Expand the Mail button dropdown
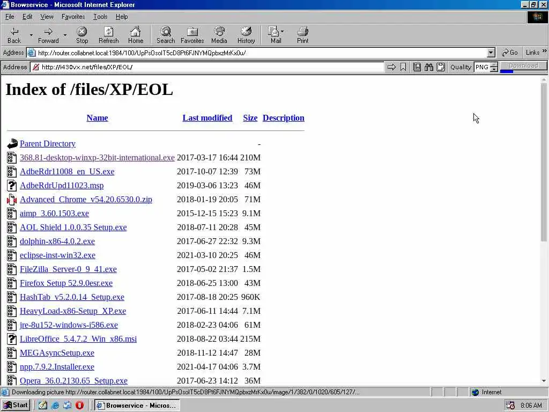549x412 pixels. click(x=283, y=32)
